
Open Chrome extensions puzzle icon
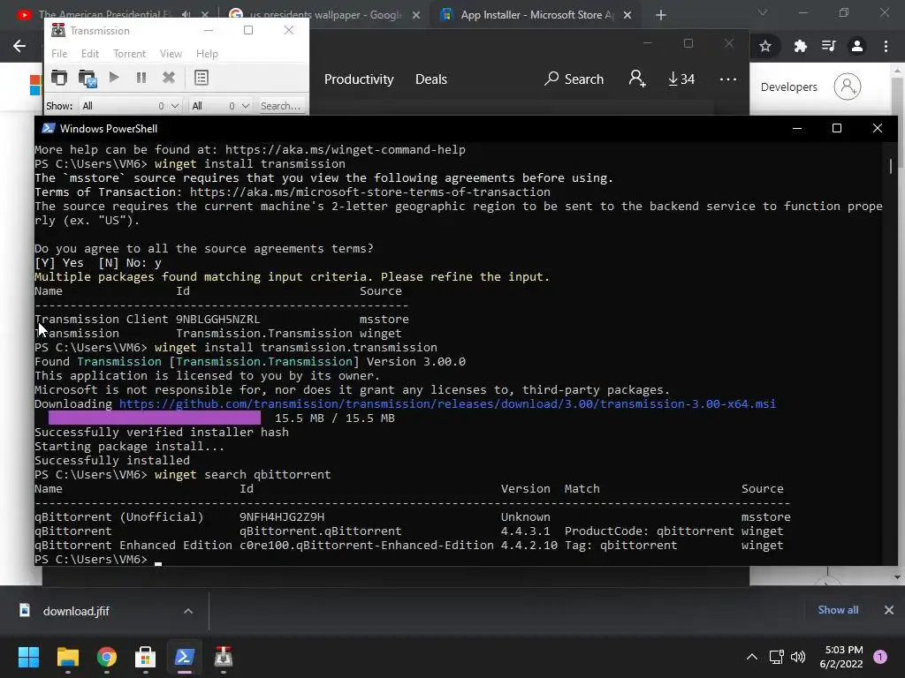point(800,46)
